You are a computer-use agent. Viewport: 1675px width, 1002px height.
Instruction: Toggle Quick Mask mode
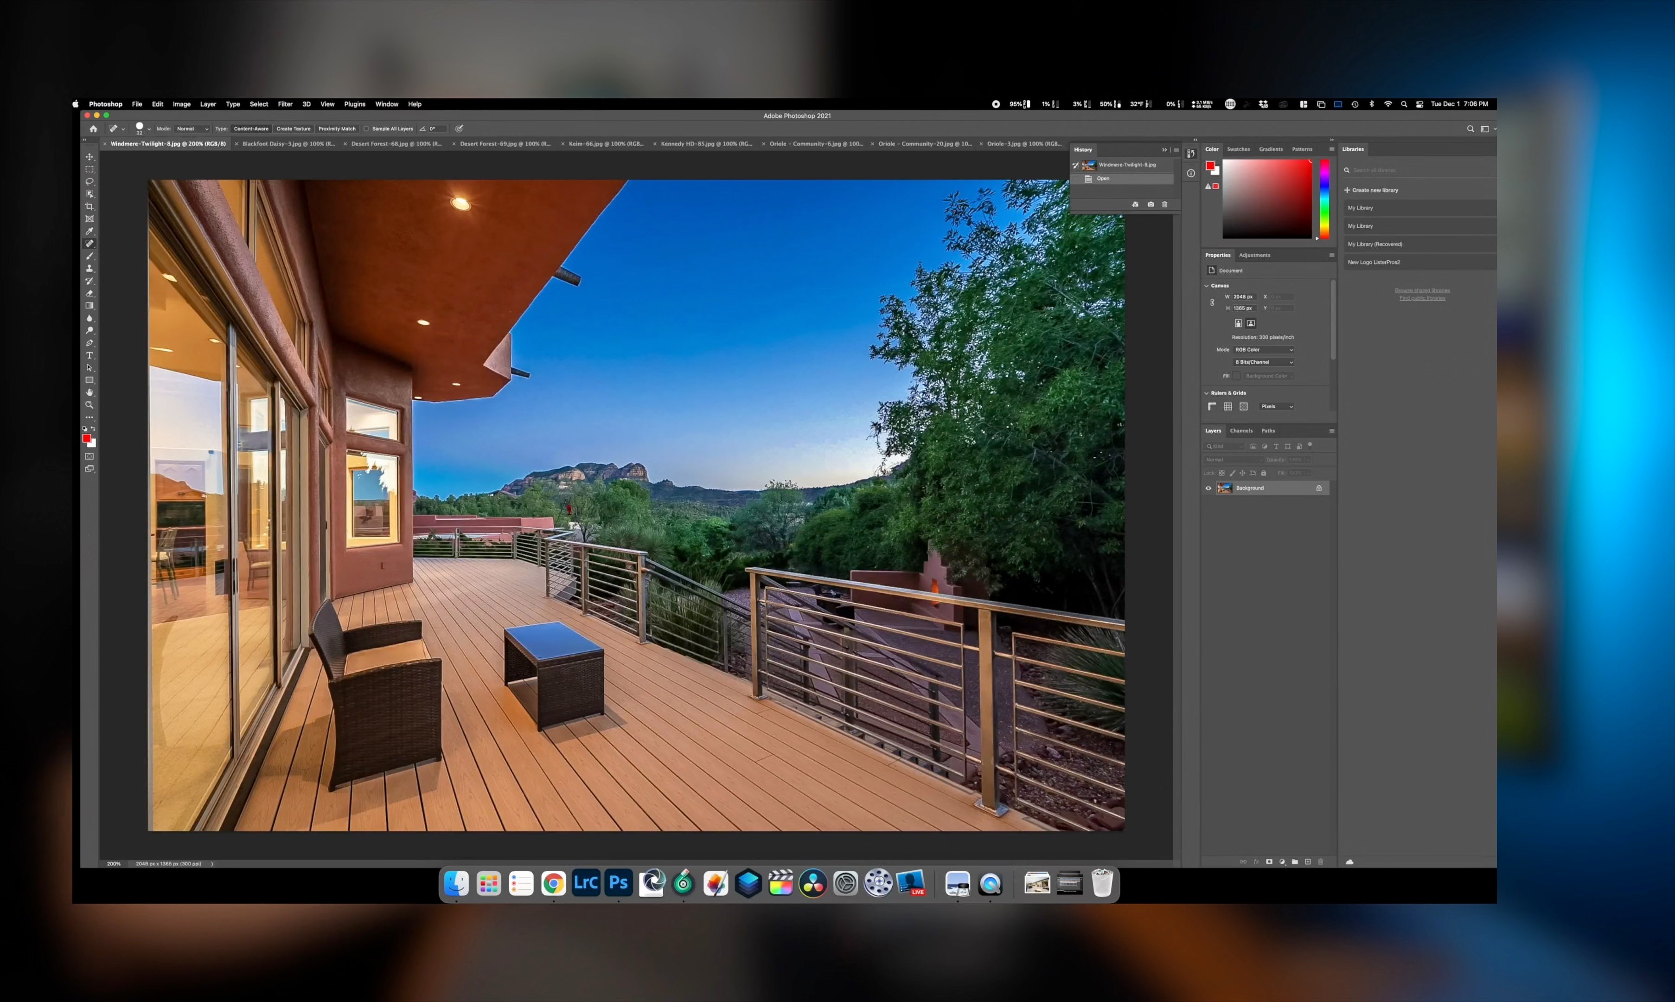89,456
